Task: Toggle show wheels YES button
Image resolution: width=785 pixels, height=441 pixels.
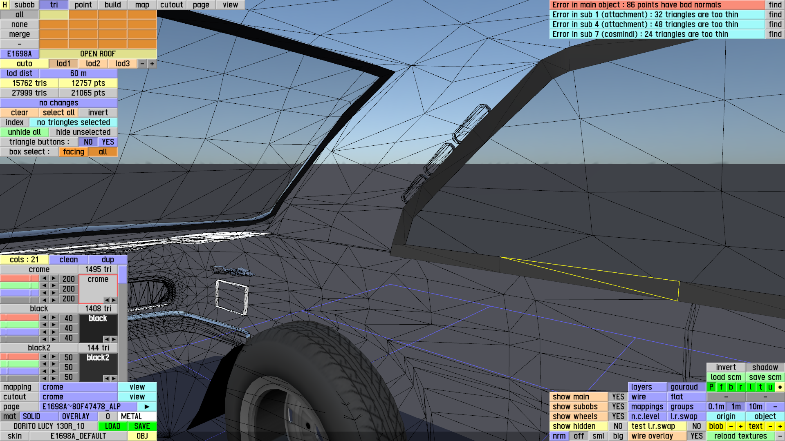Action: pos(618,416)
